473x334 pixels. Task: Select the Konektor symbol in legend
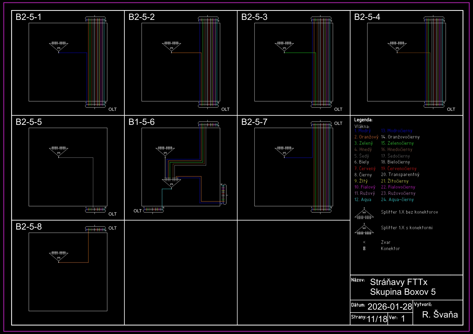pos(364,248)
